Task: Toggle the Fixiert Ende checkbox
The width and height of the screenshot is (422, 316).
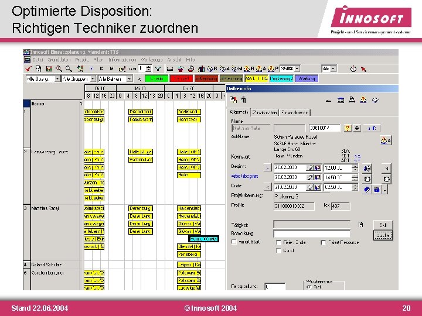Action: pos(278,242)
